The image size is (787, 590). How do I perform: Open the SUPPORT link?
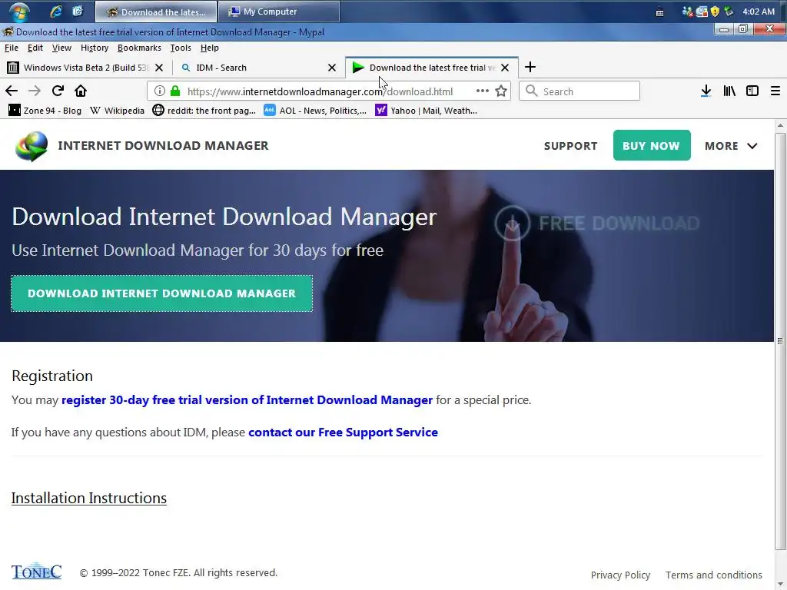(571, 146)
